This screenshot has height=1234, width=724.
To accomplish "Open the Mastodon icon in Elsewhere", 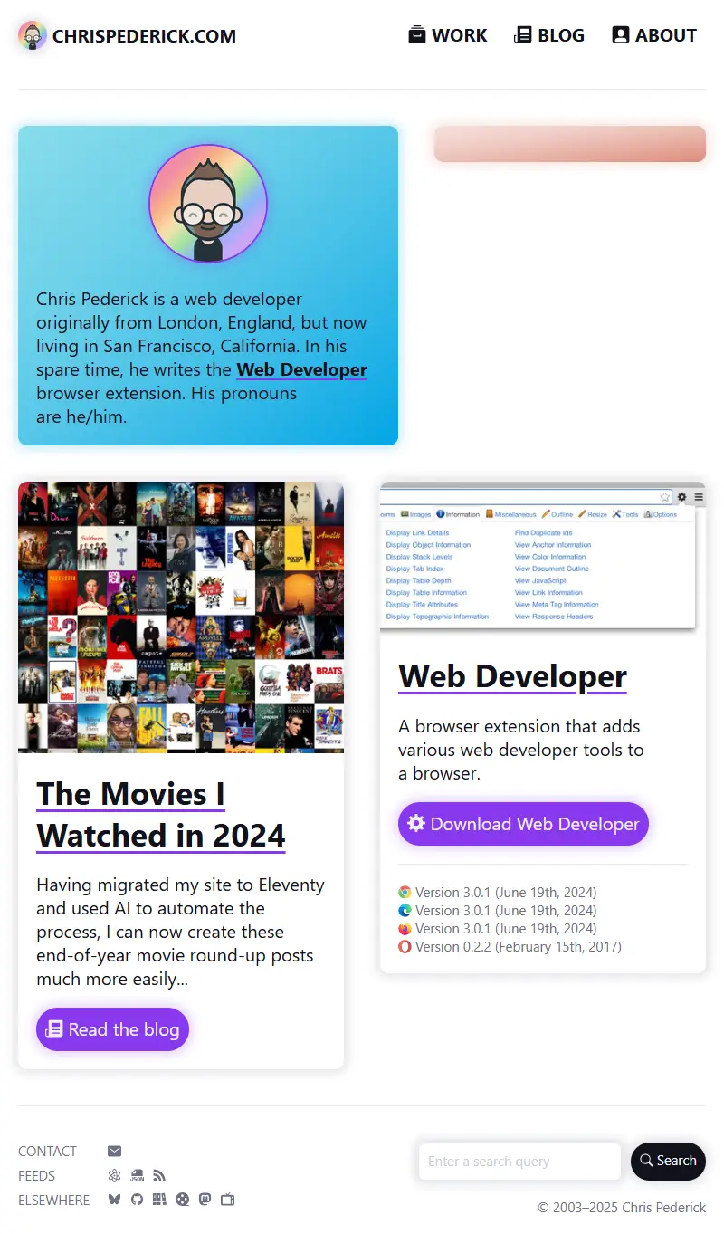I will pyautogui.click(x=205, y=1200).
